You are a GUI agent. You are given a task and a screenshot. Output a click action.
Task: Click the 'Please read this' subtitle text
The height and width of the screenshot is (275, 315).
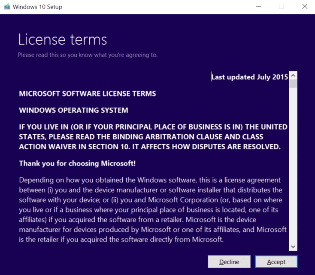pyautogui.click(x=88, y=55)
